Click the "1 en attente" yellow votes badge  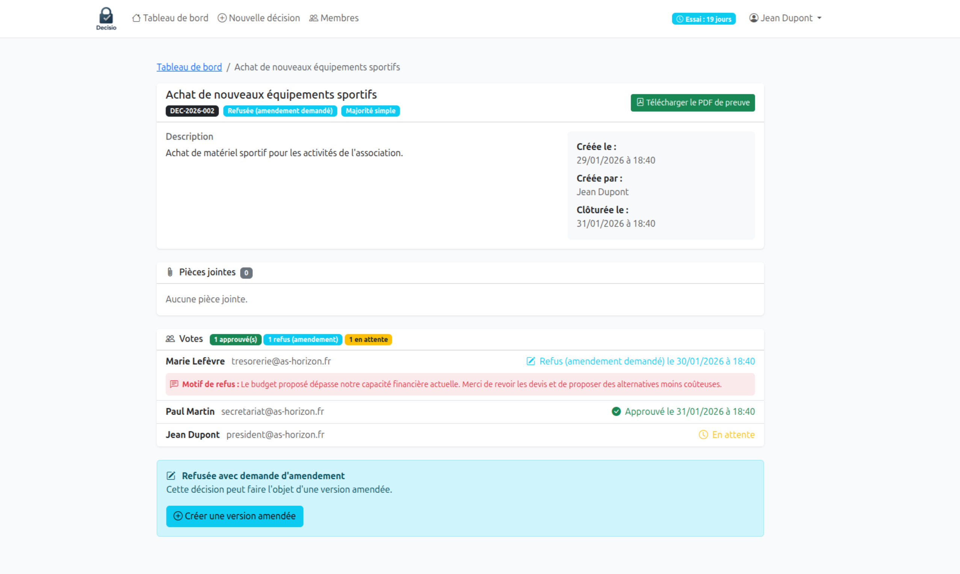tap(368, 339)
